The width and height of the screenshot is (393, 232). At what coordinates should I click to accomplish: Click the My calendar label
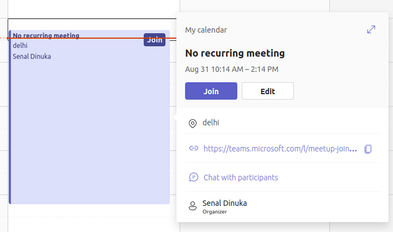click(206, 30)
